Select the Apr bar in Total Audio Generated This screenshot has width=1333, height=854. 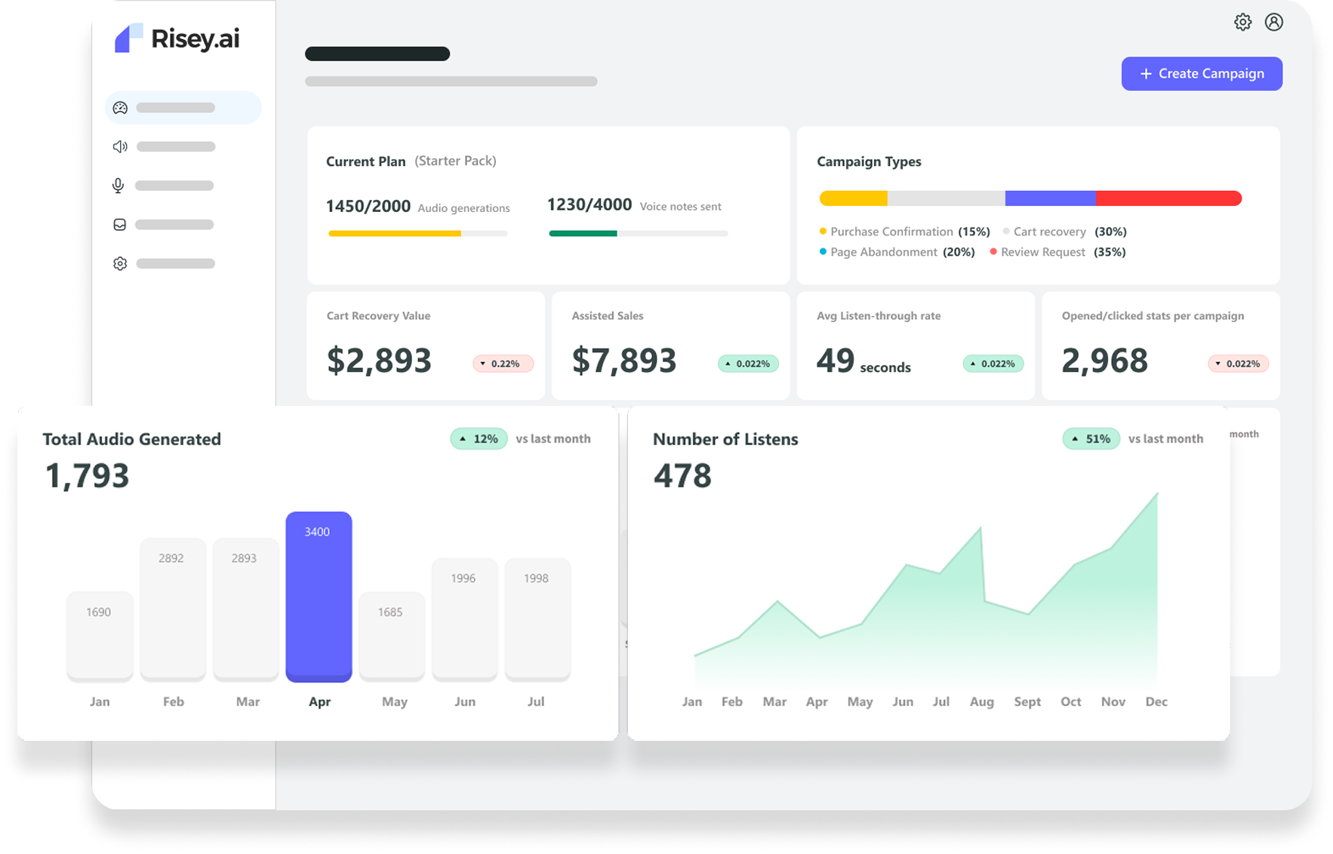(x=319, y=596)
